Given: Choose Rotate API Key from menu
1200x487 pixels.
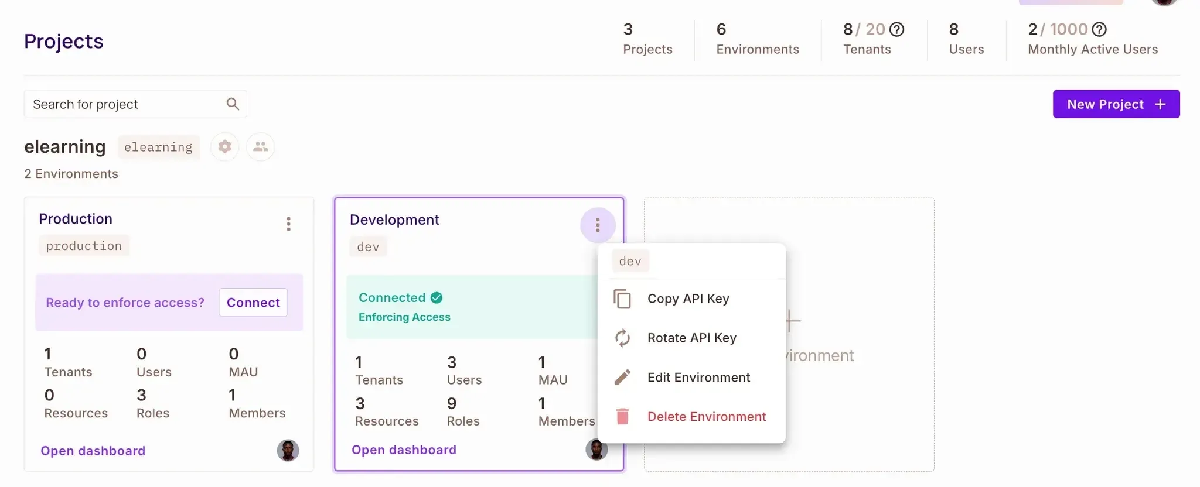Looking at the screenshot, I should pos(691,338).
